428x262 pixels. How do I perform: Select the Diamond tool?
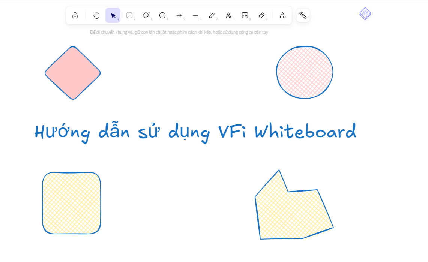tap(146, 15)
